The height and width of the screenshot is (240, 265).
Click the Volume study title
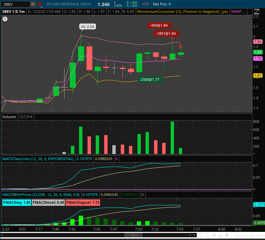(x=9, y=117)
